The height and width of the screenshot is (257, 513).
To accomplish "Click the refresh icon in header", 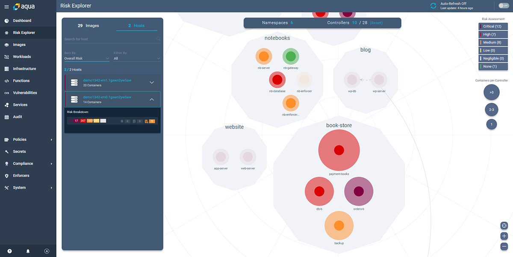I will pyautogui.click(x=433, y=6).
